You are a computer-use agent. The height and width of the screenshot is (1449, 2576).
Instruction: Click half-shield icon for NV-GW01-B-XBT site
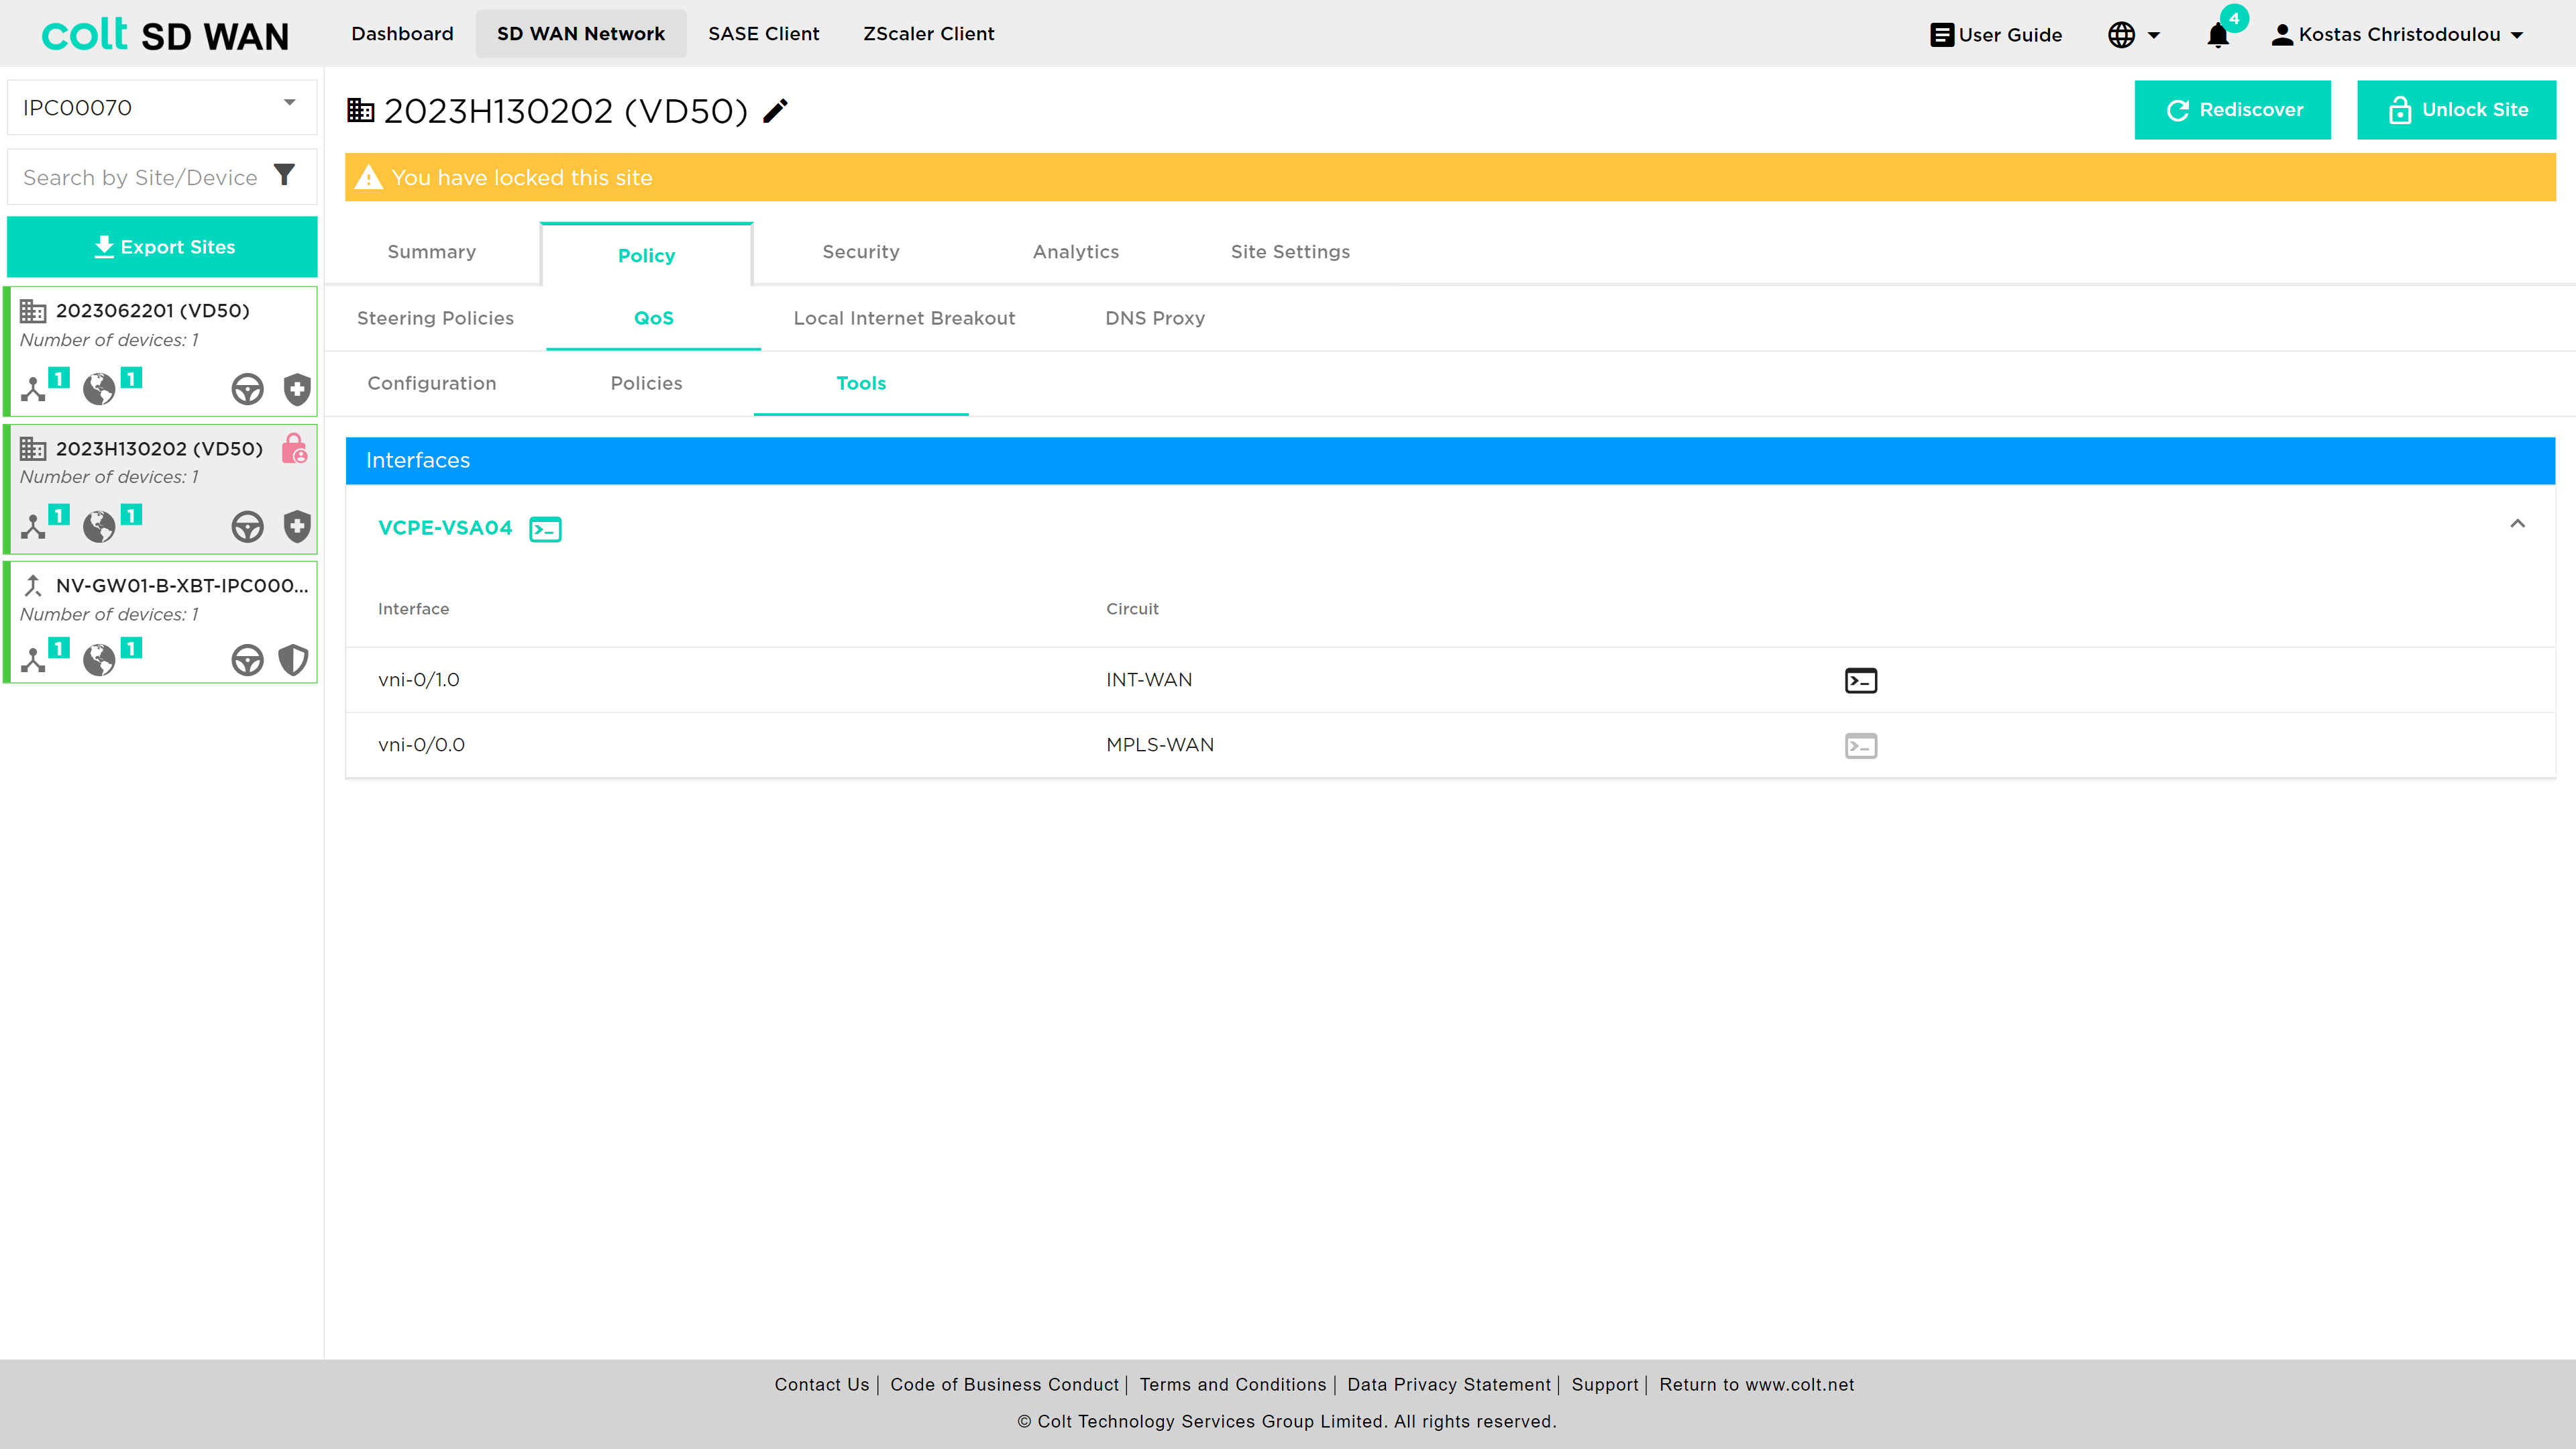tap(293, 660)
